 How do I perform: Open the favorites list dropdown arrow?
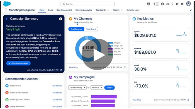[157, 4]
